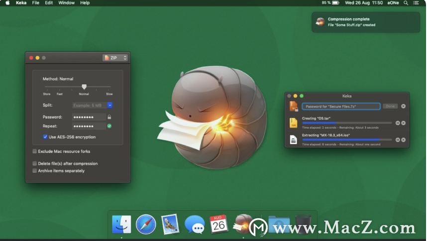Image resolution: width=427 pixels, height=241 pixels.
Task: Click the Repeat password field
Action: pos(89,126)
